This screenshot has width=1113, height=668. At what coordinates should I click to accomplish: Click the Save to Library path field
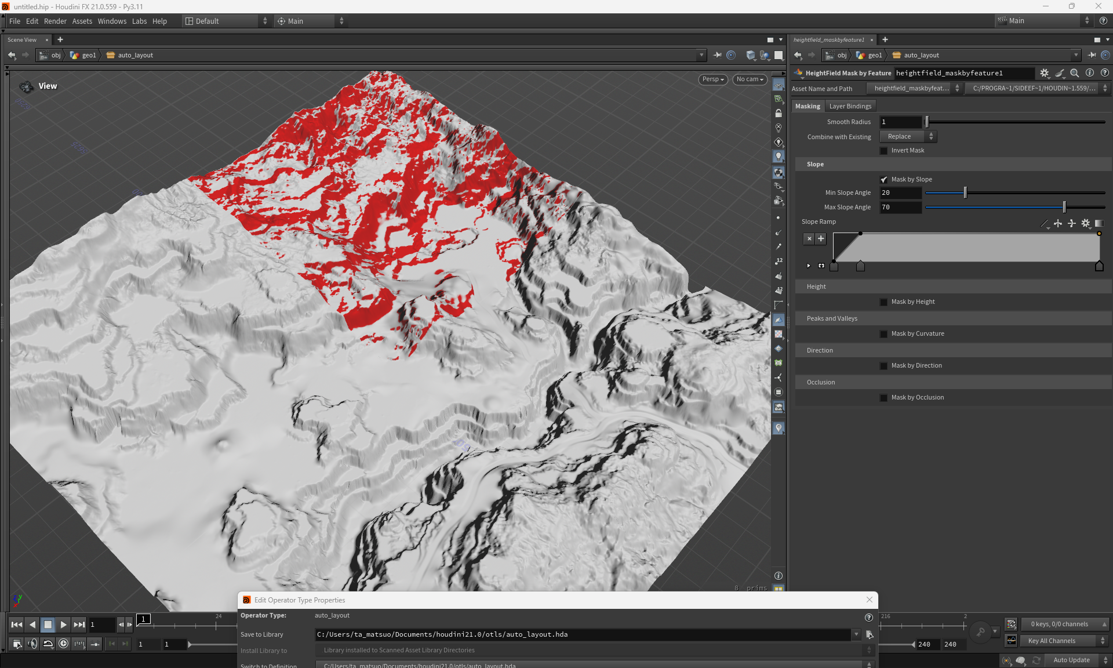coord(580,634)
